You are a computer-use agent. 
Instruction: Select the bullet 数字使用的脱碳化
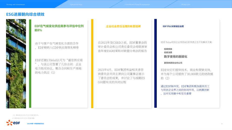click(176, 57)
